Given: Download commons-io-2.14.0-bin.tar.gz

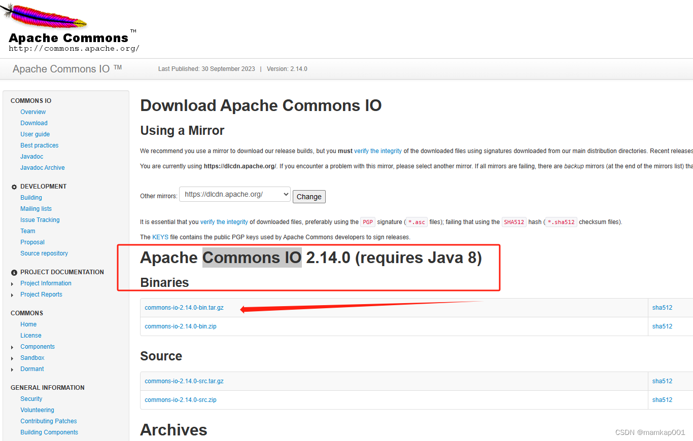Looking at the screenshot, I should click(x=184, y=308).
